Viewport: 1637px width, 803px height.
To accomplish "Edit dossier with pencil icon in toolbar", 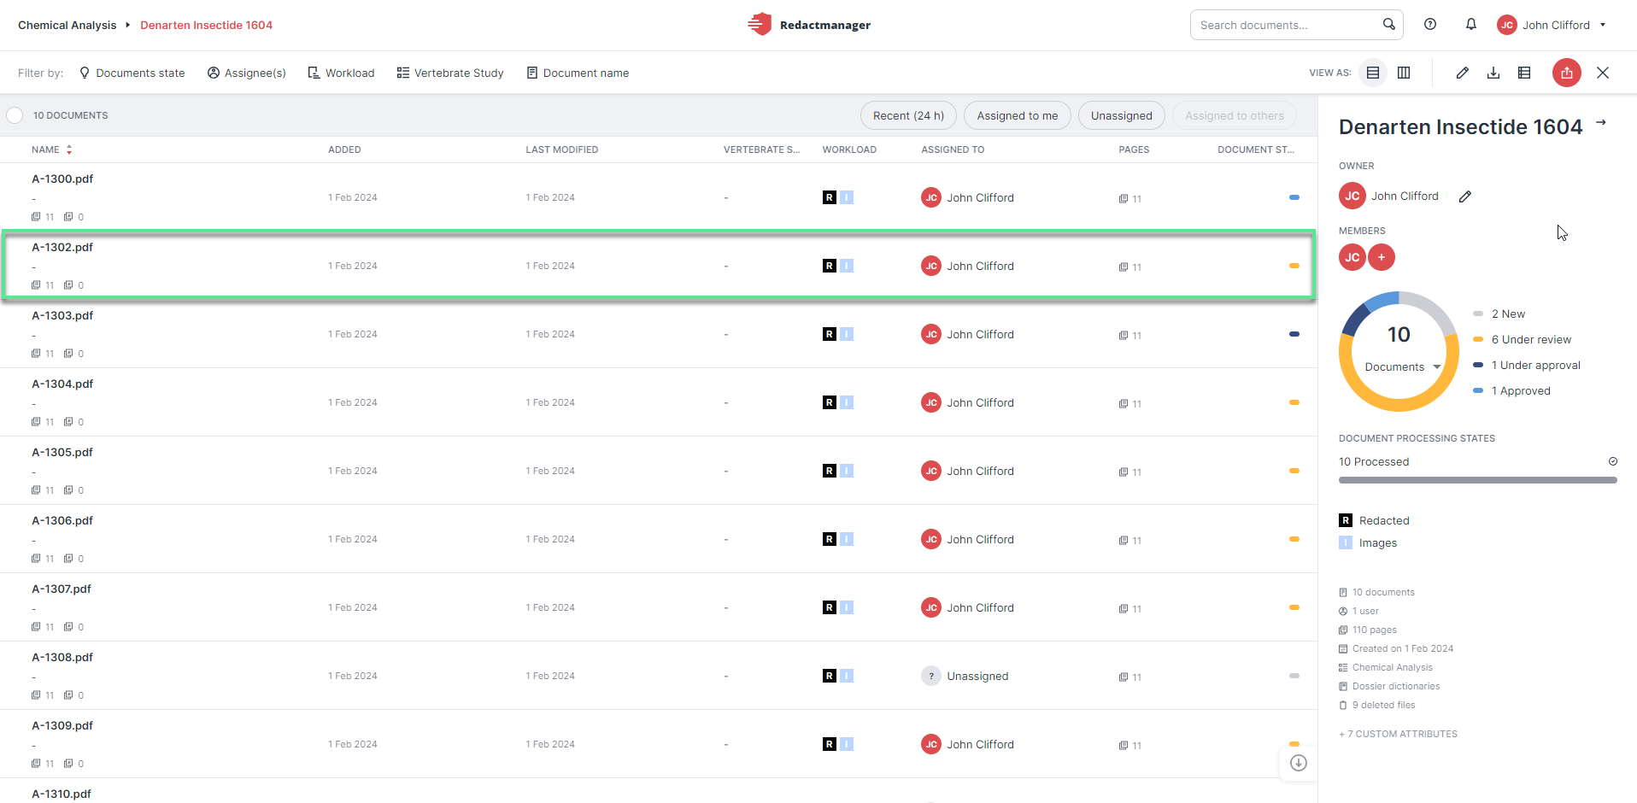I will coord(1463,73).
